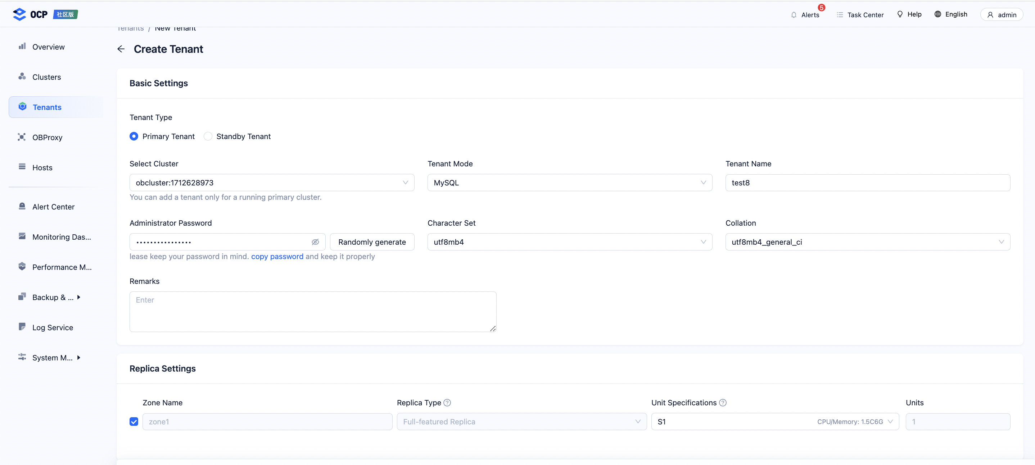Viewport: 1035px width, 465px height.
Task: Click the Remarks text area
Action: 313,312
